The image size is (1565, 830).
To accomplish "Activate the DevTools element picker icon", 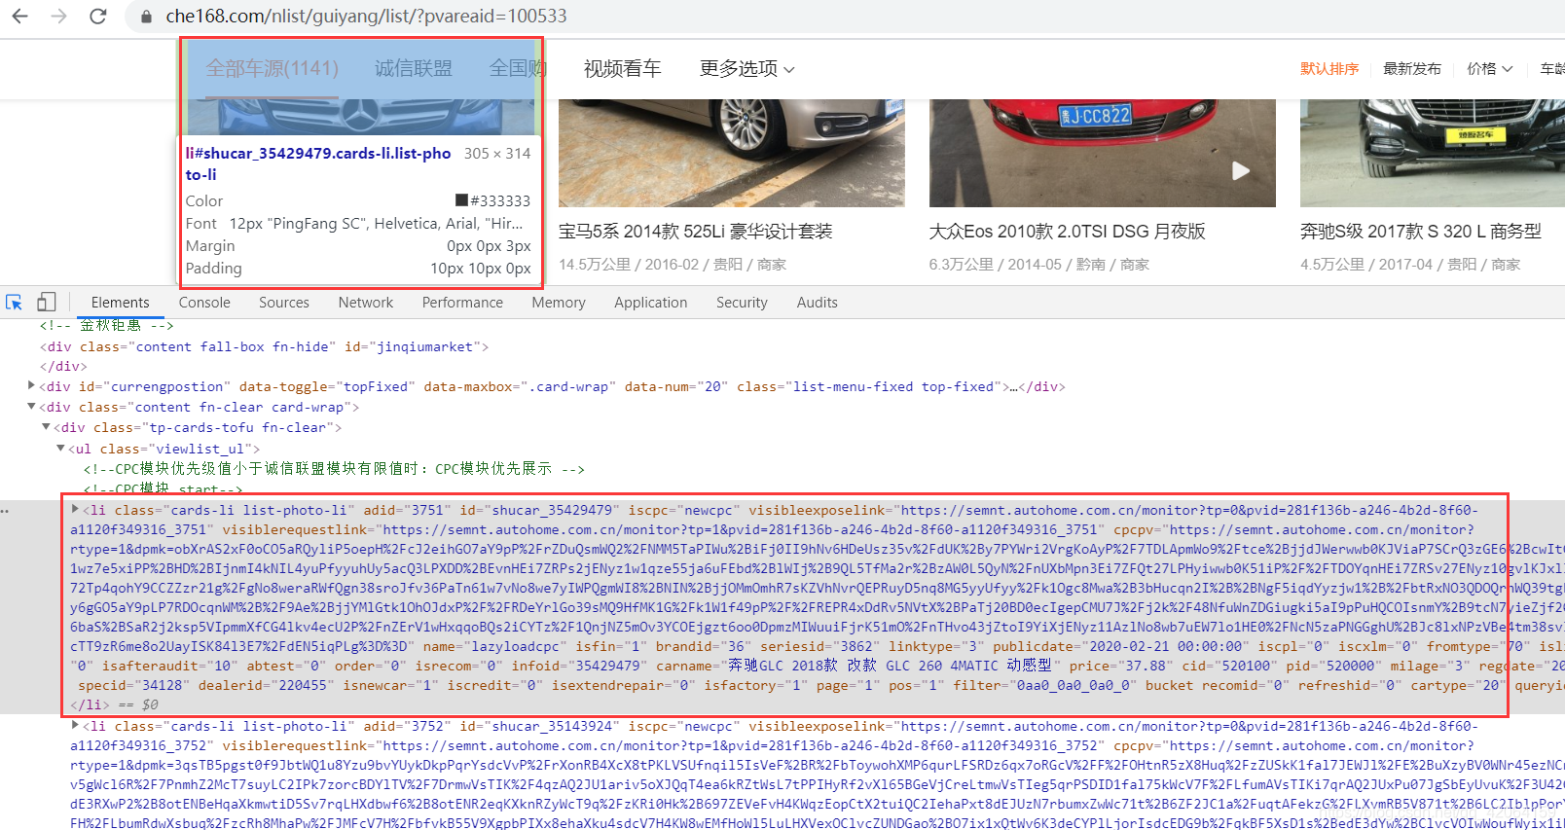I will tap(15, 303).
